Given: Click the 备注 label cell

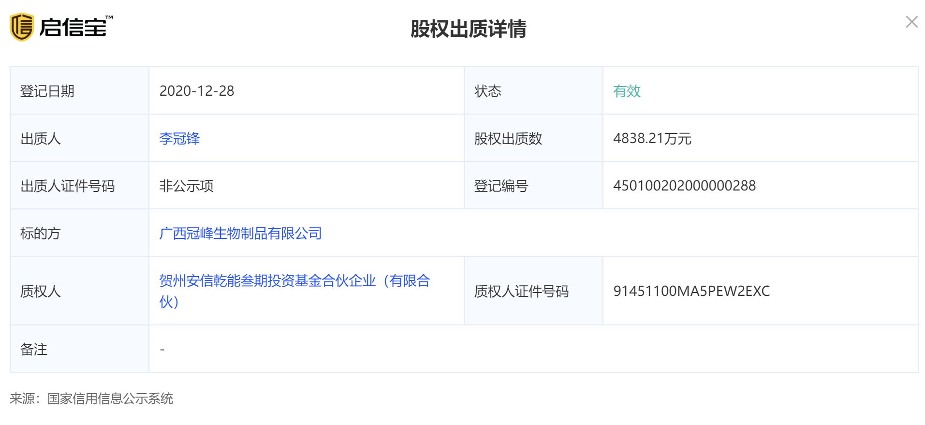Looking at the screenshot, I should [x=79, y=349].
